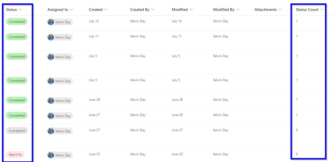Expand the Modified By column menu
The height and width of the screenshot is (162, 333).
point(238,10)
